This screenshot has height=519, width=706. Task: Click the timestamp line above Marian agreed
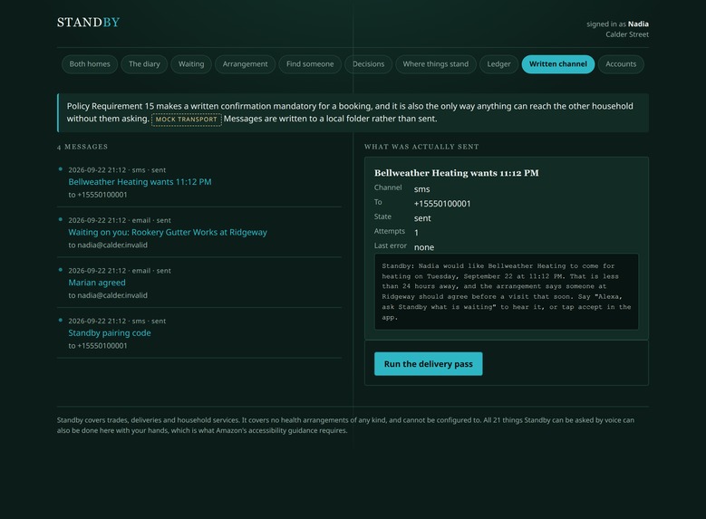click(x=120, y=271)
